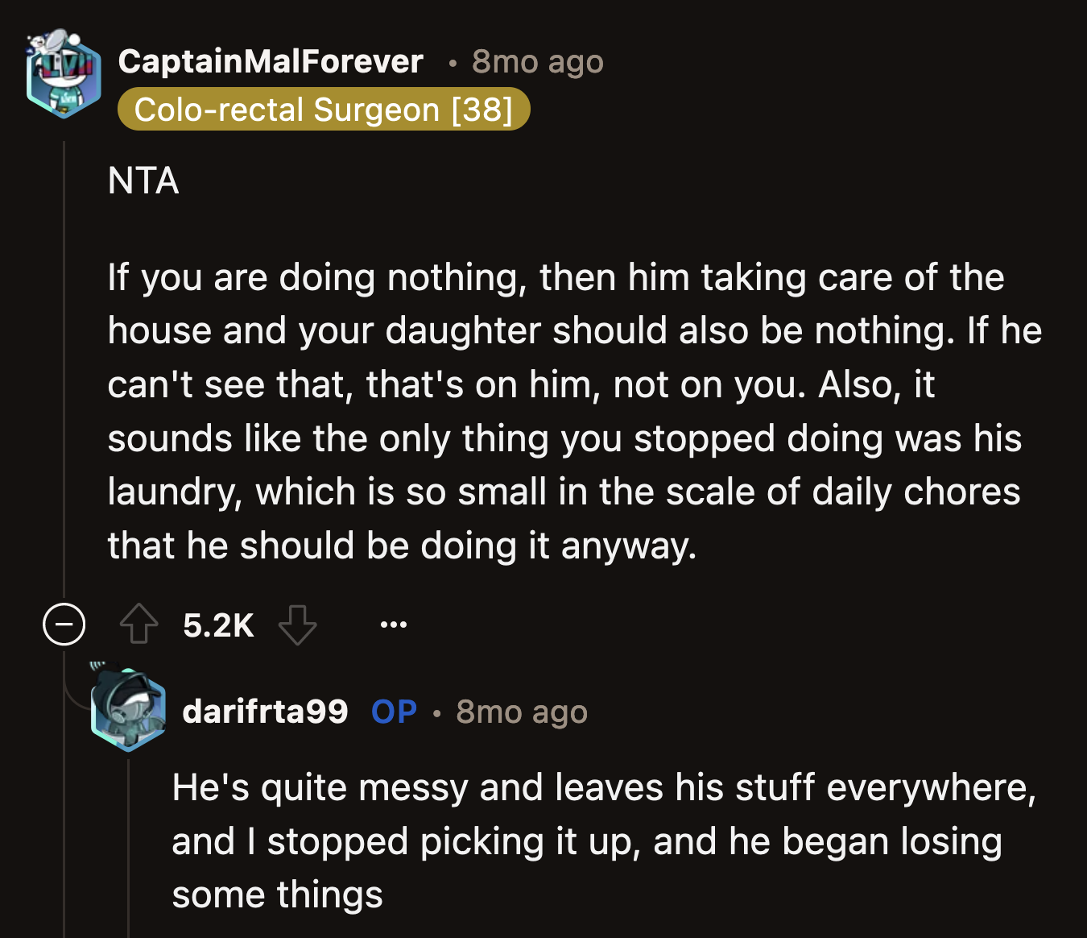Downvote CaptainMalForever's comment

[x=297, y=625]
